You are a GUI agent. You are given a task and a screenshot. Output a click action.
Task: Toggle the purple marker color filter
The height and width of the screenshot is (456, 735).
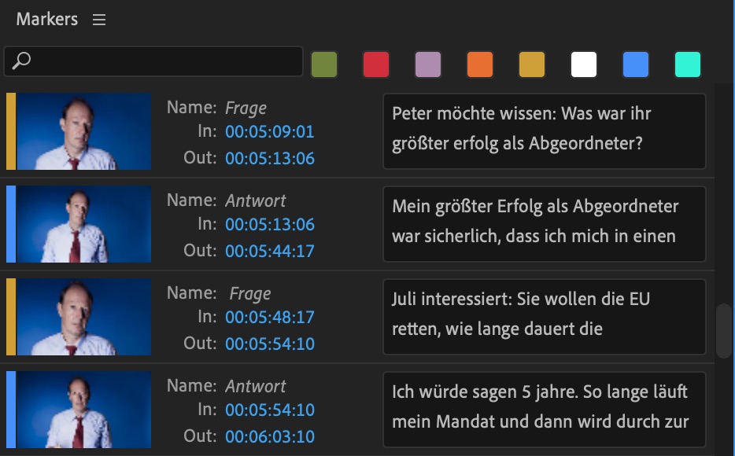tap(428, 64)
